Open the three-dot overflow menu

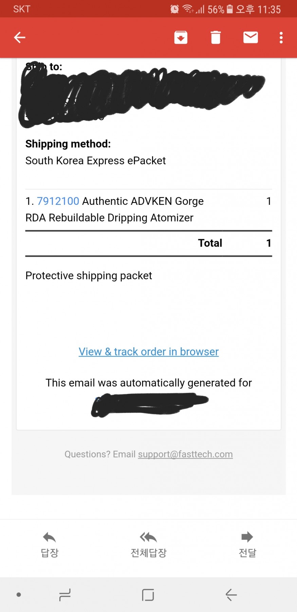(x=281, y=37)
